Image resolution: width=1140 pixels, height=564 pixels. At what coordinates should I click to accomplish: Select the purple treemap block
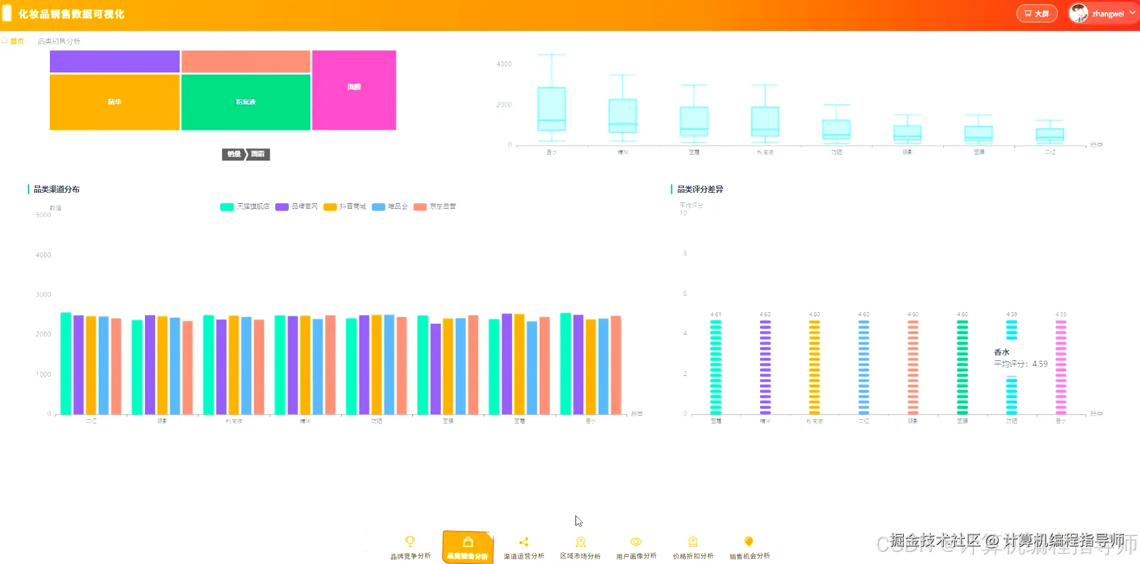click(114, 61)
